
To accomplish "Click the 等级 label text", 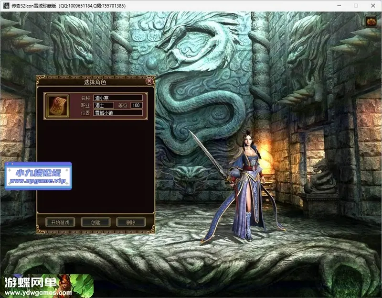I will (x=123, y=105).
